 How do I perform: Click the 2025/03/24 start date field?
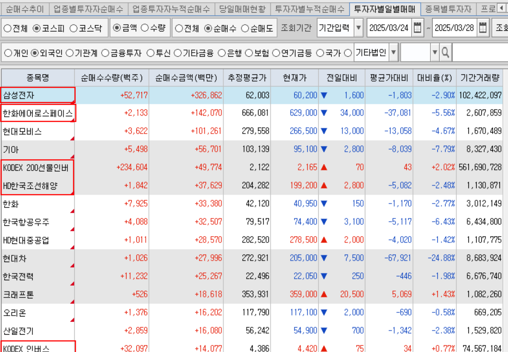pos(389,28)
